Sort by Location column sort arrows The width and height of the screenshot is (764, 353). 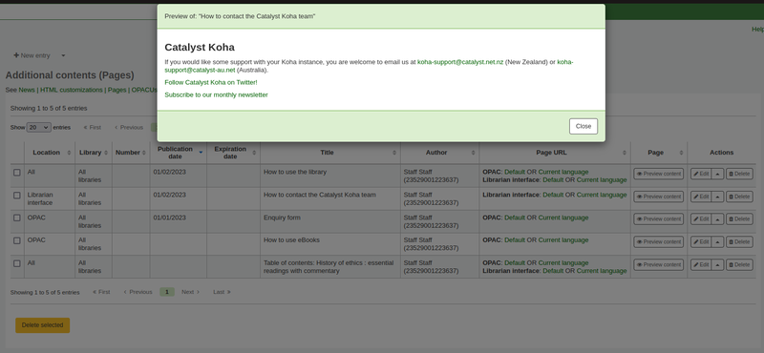click(x=69, y=153)
